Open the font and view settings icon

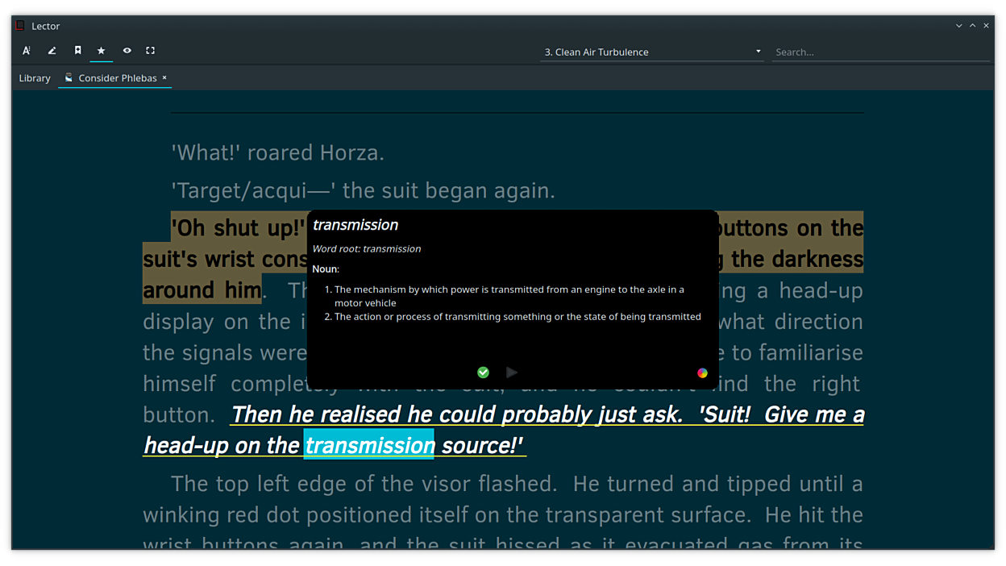tap(27, 51)
